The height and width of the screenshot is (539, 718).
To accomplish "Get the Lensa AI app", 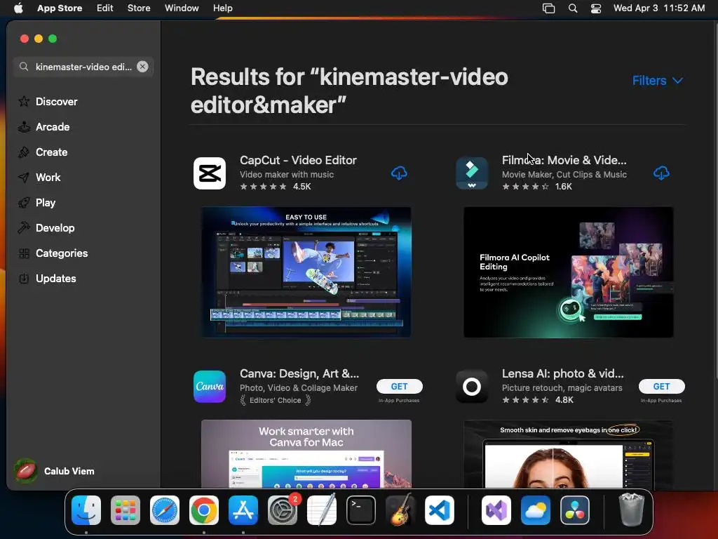I will click(662, 387).
